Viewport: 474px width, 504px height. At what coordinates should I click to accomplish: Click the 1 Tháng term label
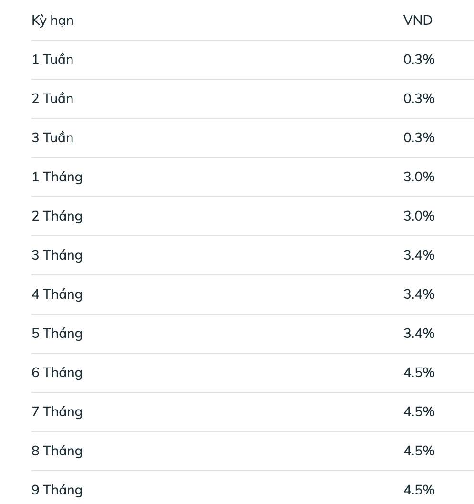[57, 177]
